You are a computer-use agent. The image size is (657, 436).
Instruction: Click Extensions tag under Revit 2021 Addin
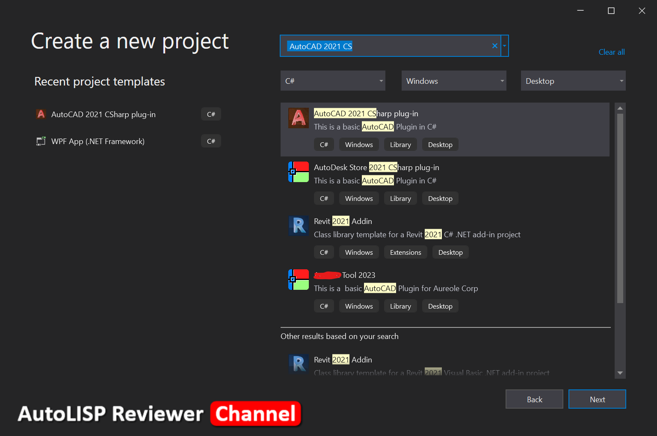click(405, 252)
